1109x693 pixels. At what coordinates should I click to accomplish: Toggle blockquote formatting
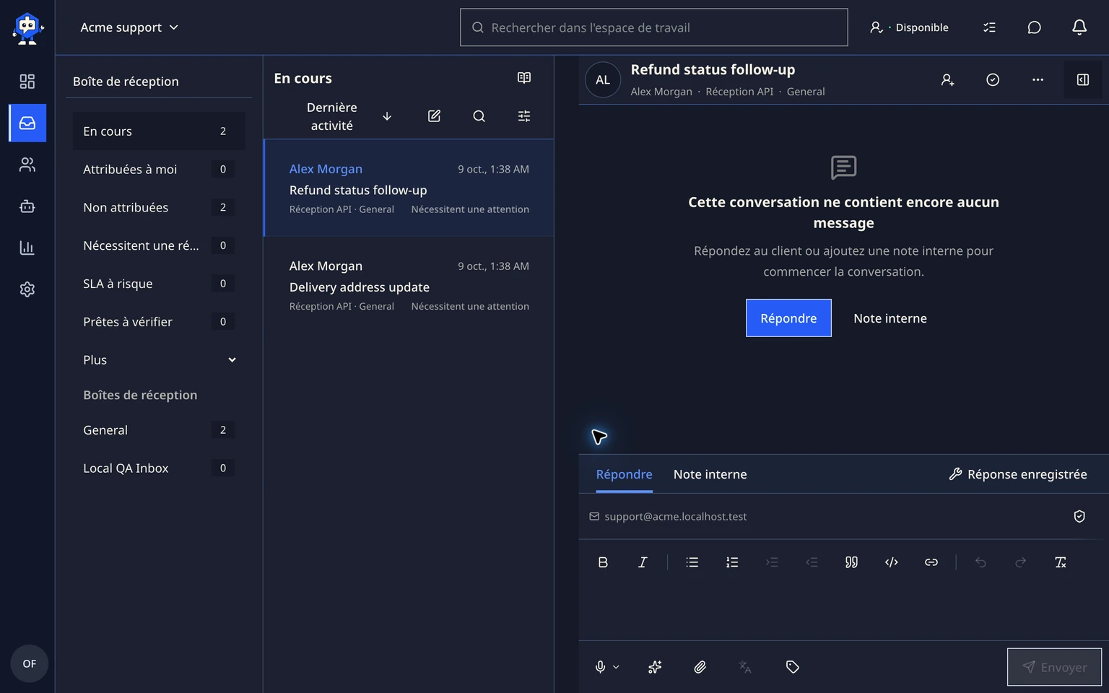851,562
